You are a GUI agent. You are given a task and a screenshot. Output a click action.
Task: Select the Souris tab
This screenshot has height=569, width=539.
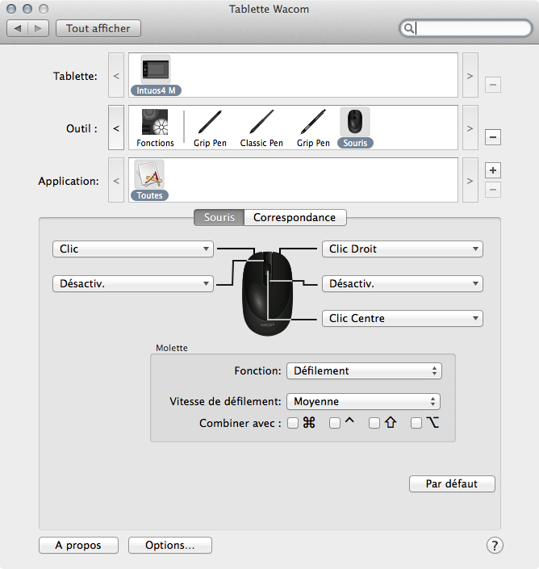point(219,217)
